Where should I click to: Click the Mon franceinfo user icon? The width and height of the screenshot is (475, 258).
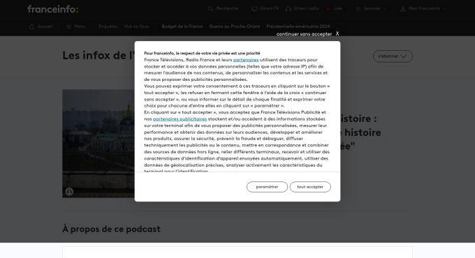(x=402, y=9)
